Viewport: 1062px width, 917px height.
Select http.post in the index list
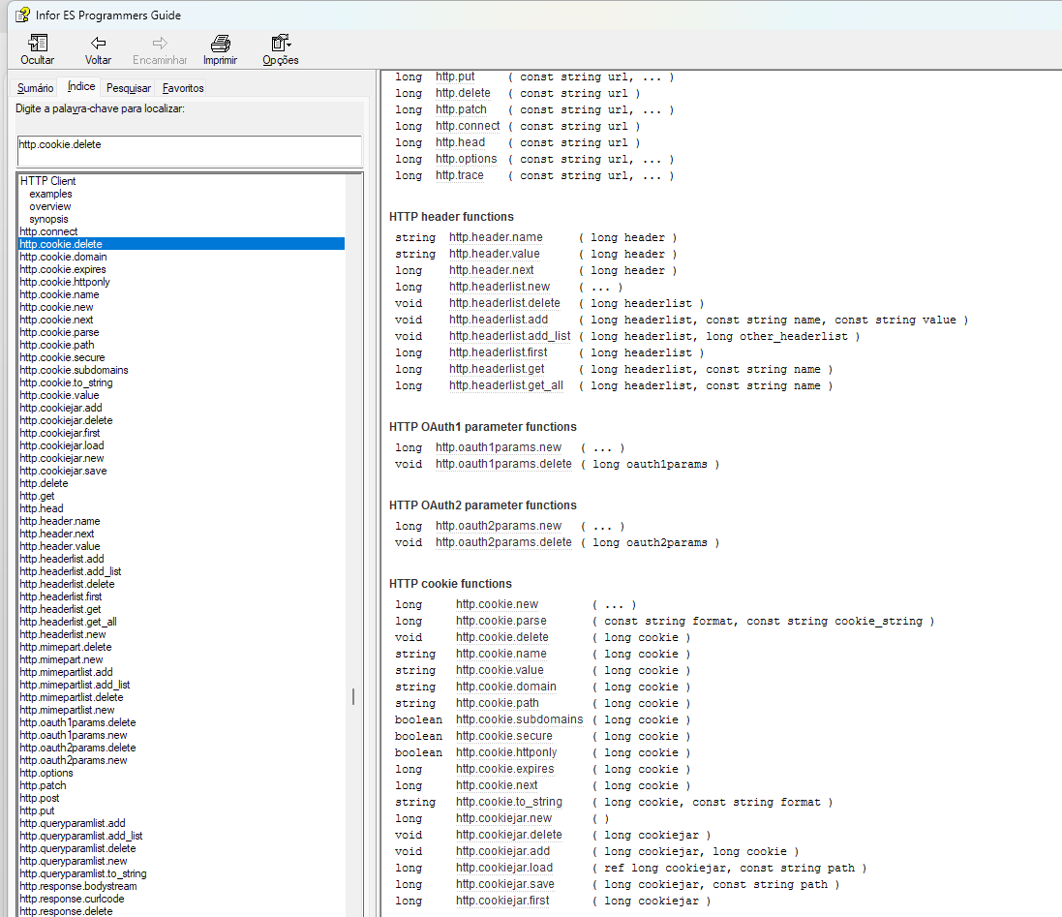(x=40, y=798)
